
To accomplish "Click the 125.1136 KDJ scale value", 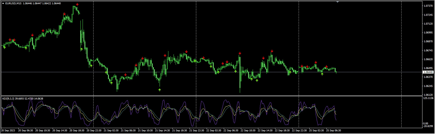I will click(429, 98).
